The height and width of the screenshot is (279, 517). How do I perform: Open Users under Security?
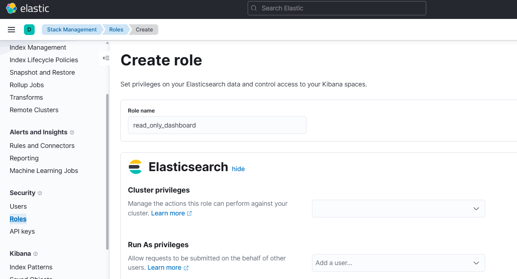point(18,206)
